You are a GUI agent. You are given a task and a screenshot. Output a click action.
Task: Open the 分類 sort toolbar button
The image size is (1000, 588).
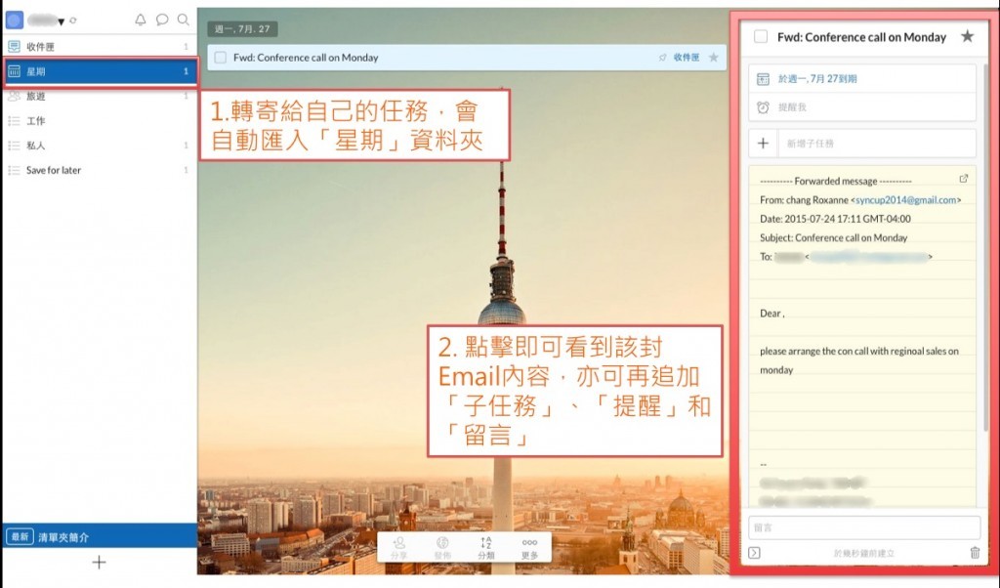486,548
